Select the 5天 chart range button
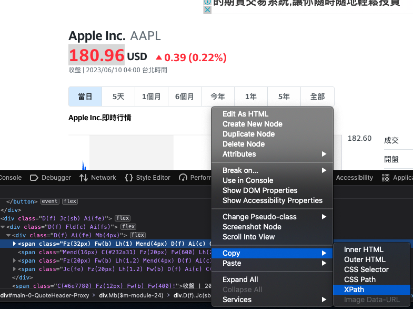The width and height of the screenshot is (413, 309). [118, 96]
